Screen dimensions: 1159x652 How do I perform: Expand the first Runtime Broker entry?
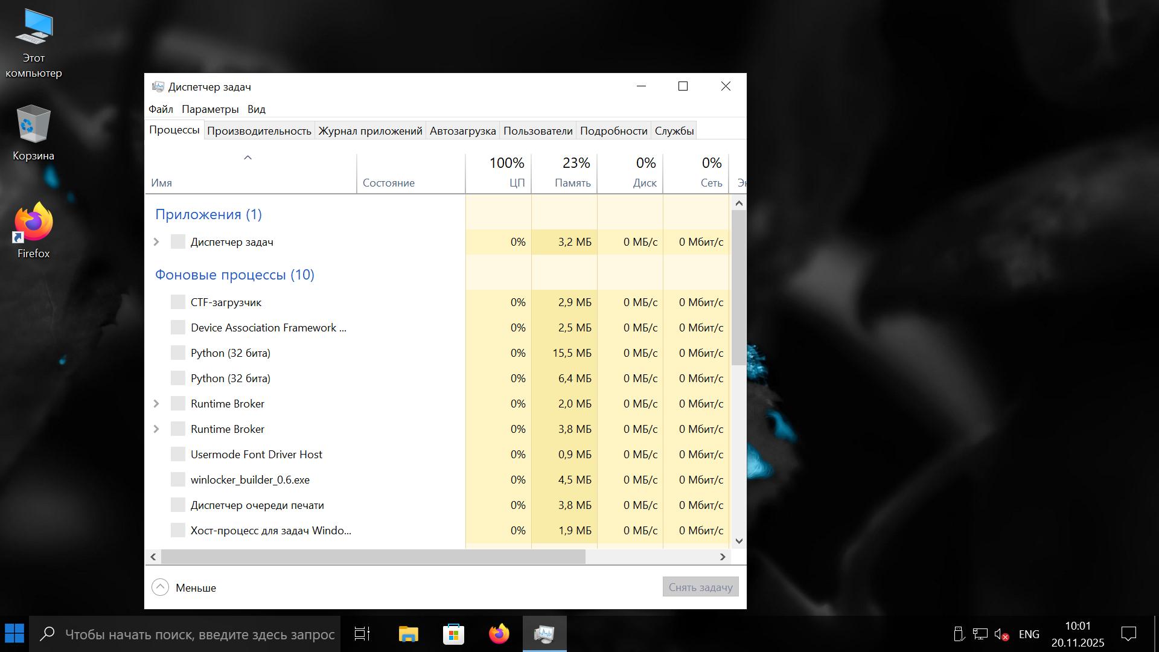click(156, 404)
